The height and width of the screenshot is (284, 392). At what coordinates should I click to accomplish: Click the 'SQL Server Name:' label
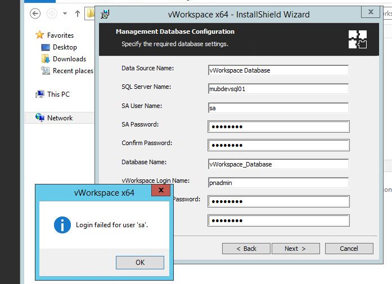coord(146,87)
